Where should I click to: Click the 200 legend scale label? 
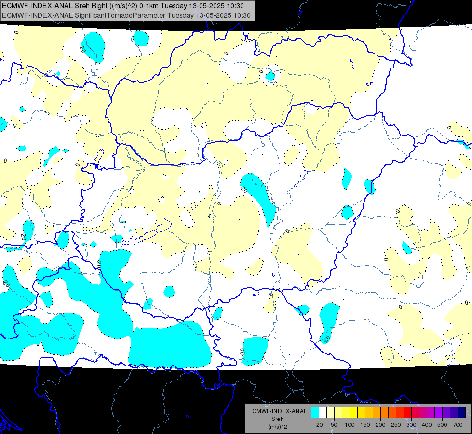(x=380, y=425)
